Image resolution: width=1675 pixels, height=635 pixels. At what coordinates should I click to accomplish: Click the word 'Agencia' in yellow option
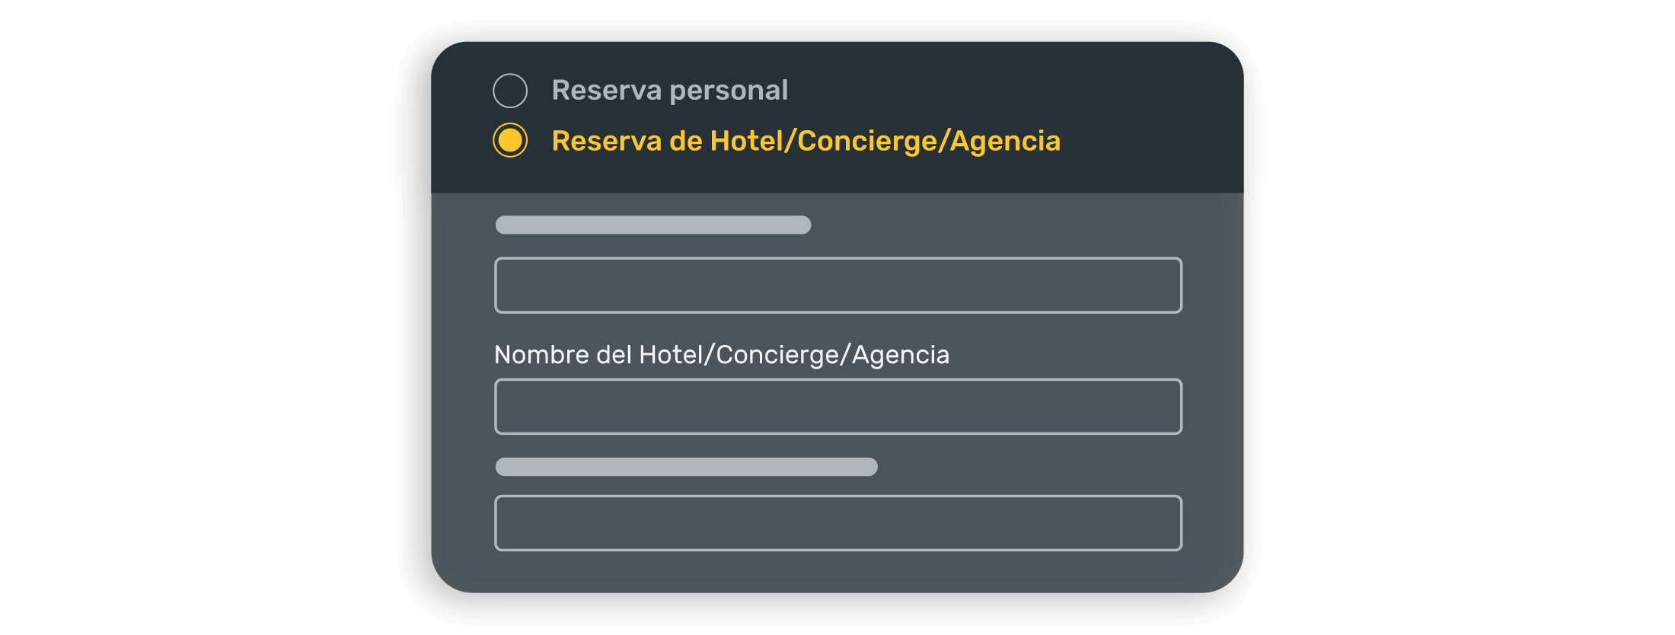coord(1005,141)
